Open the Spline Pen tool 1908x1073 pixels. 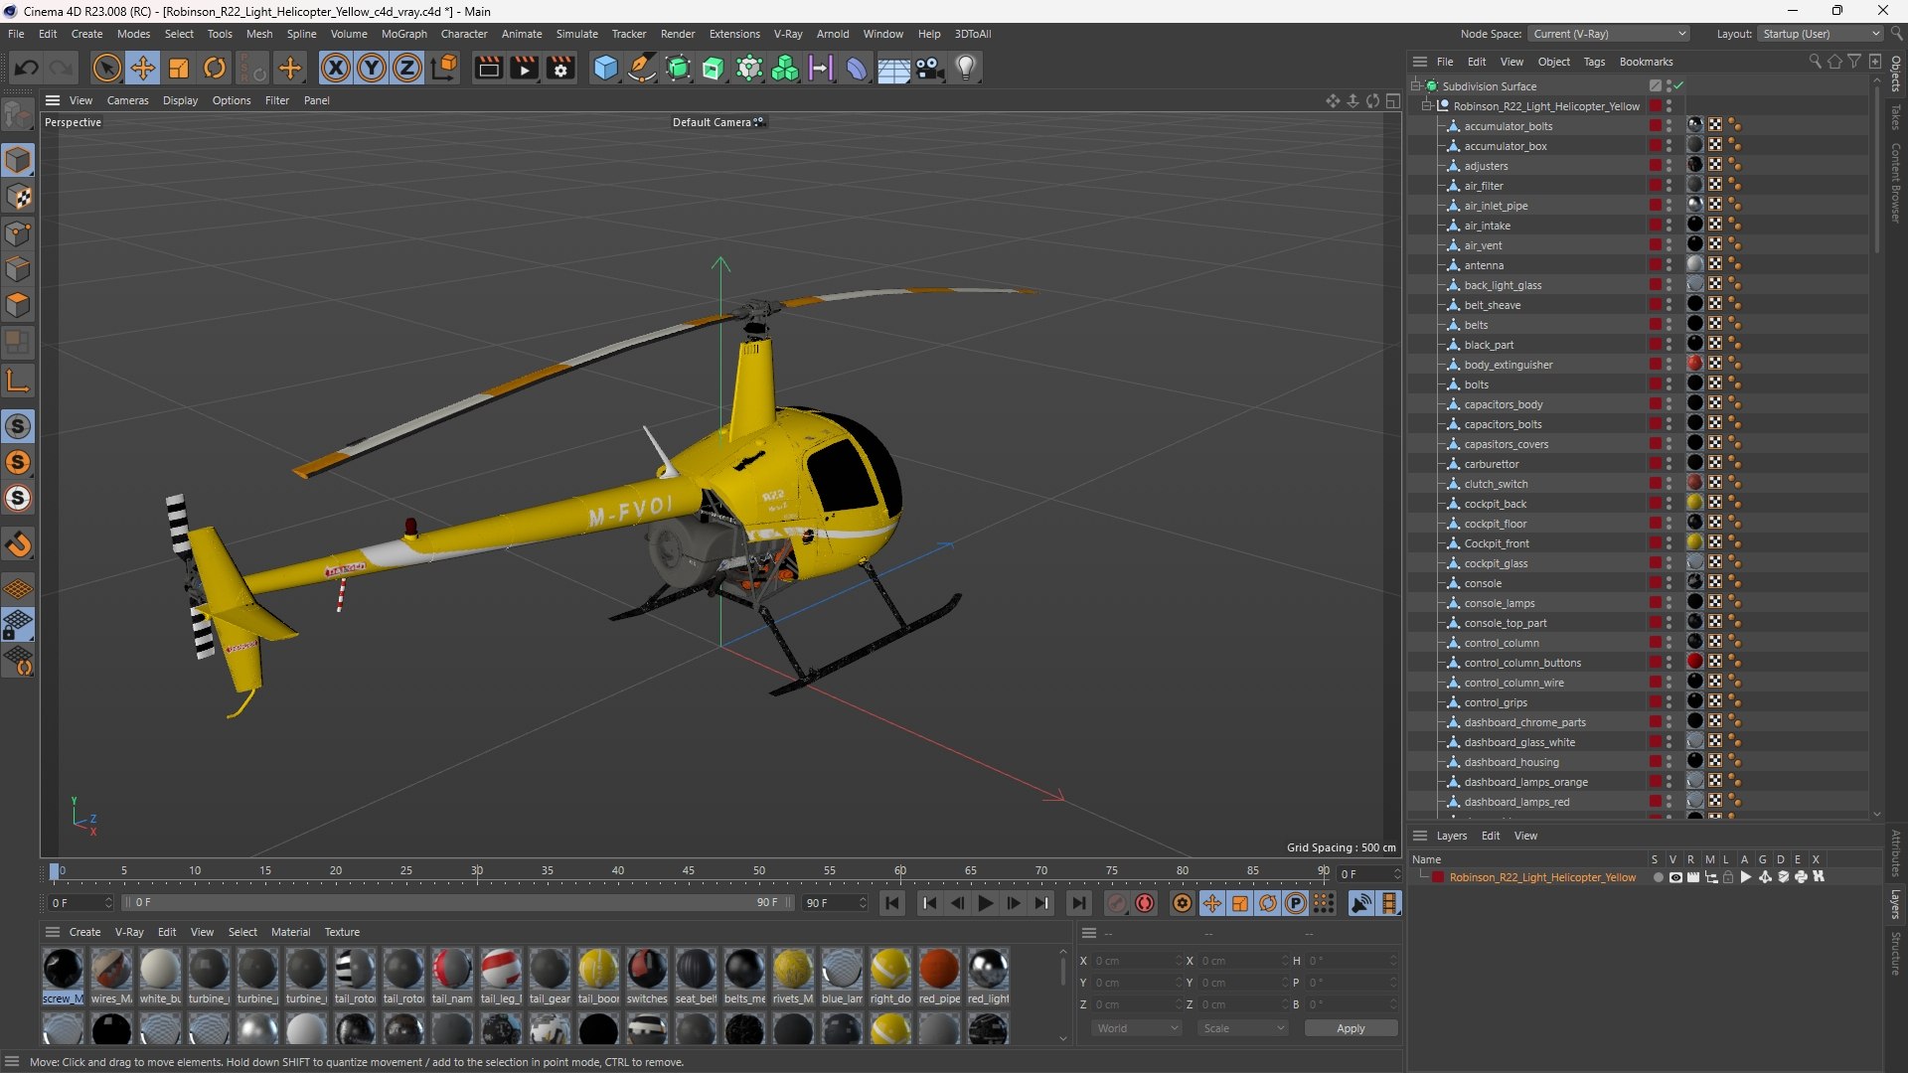642,68
